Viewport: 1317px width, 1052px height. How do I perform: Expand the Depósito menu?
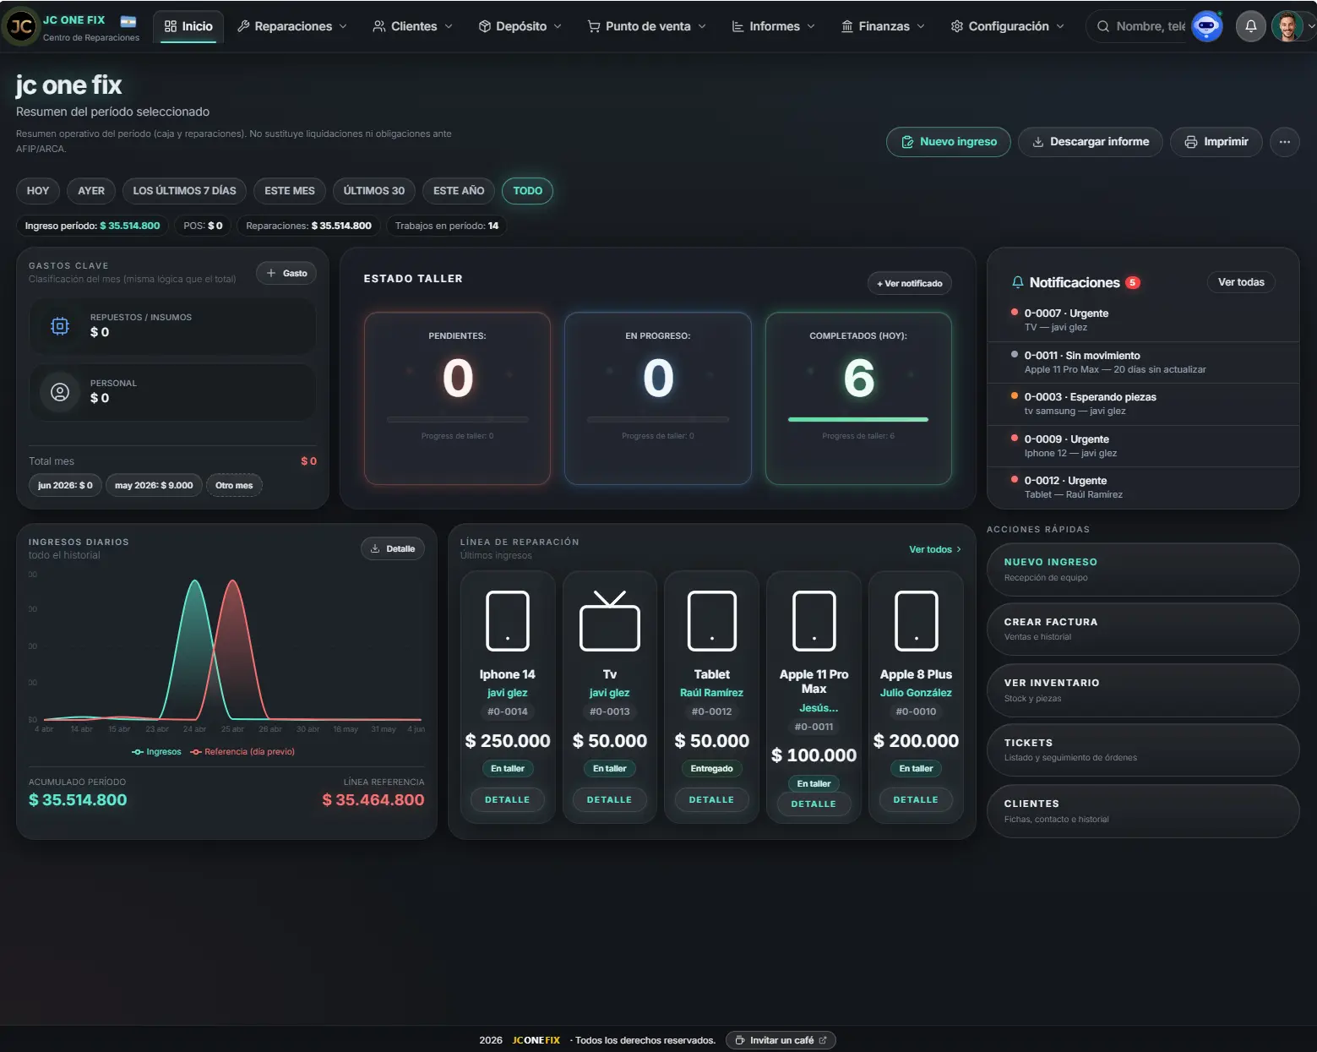pos(520,26)
